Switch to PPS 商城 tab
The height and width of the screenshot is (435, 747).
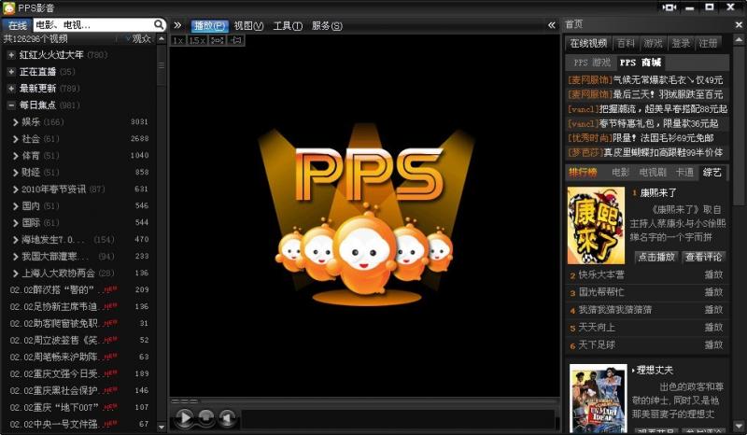[x=641, y=63]
